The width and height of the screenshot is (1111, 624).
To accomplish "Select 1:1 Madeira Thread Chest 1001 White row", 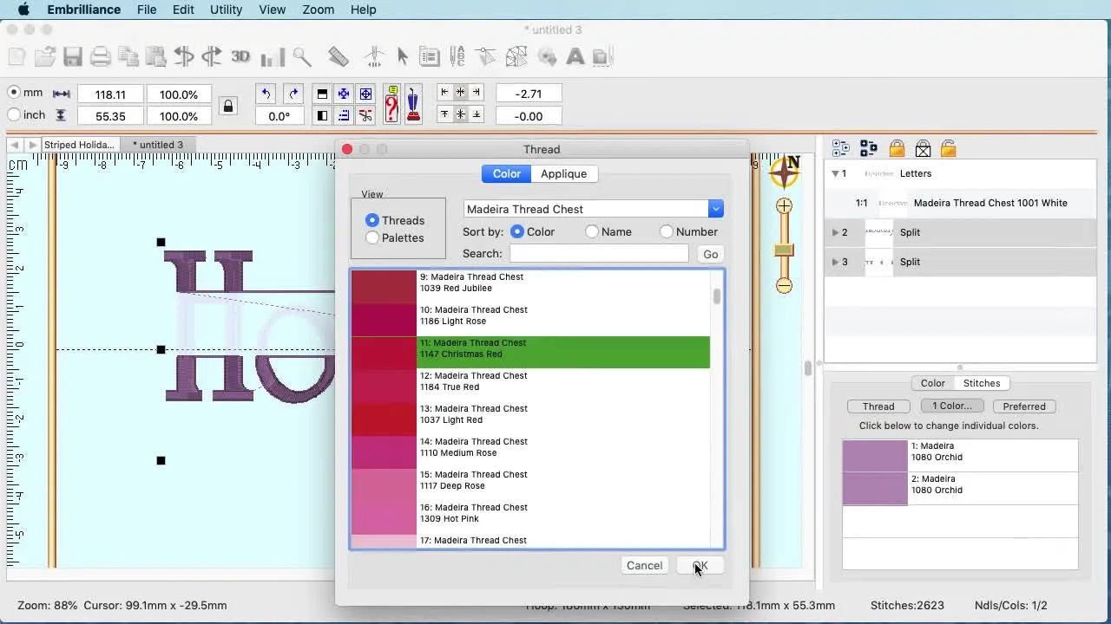I will tap(960, 203).
